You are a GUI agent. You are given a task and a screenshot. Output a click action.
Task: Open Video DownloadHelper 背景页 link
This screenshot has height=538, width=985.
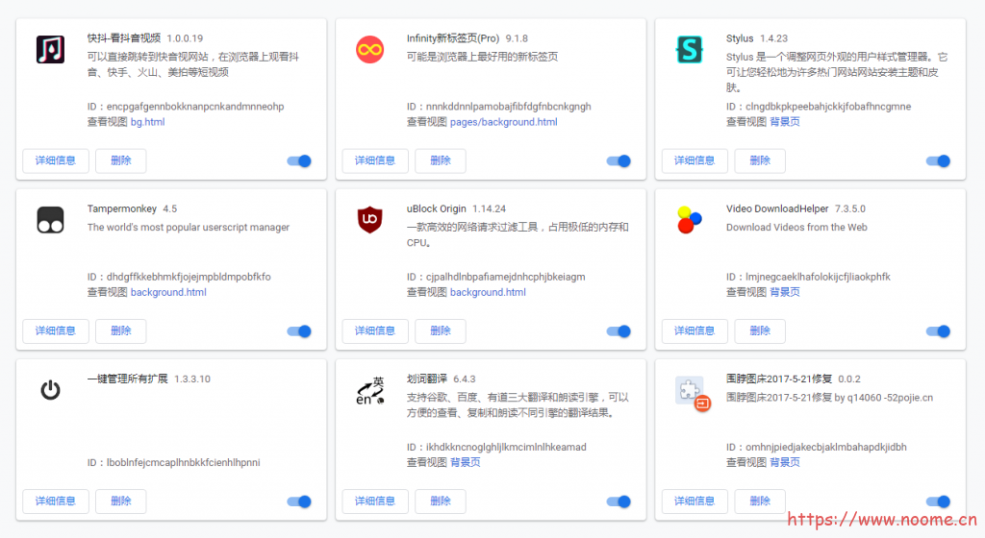tap(785, 292)
